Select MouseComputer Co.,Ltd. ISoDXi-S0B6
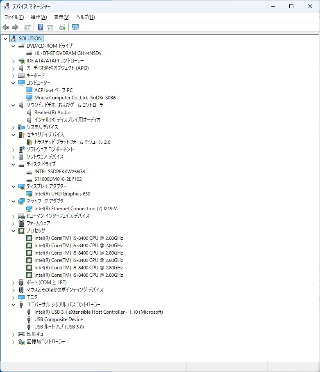The height and width of the screenshot is (372, 320). coord(75,98)
